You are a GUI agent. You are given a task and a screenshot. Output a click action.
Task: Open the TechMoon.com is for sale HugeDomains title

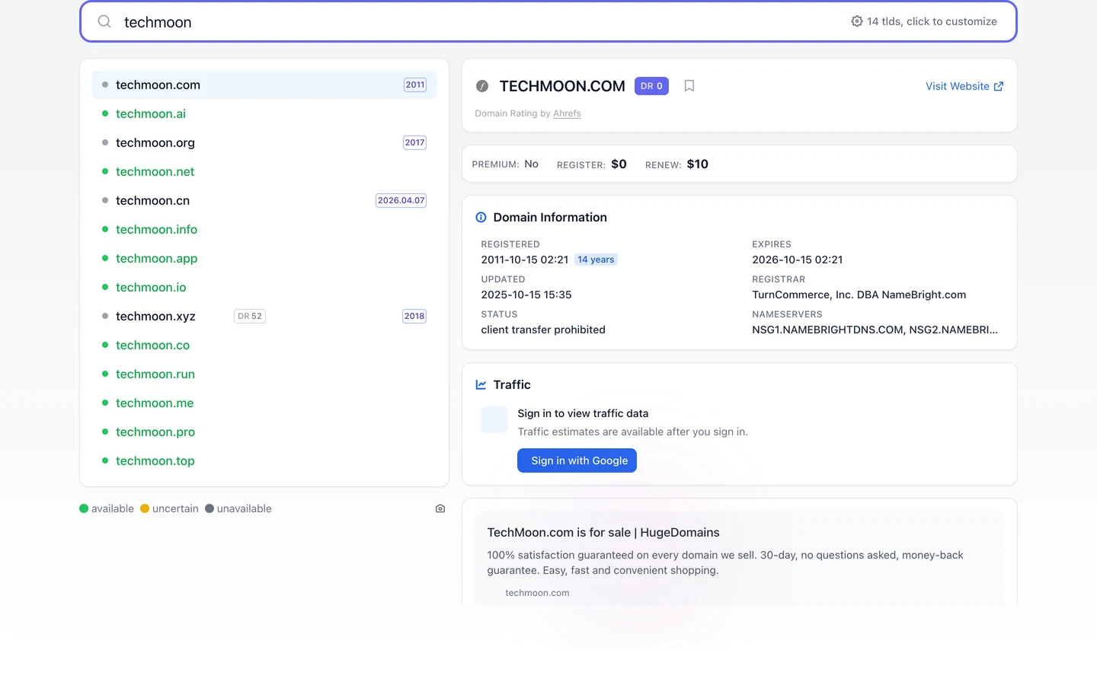coord(603,533)
